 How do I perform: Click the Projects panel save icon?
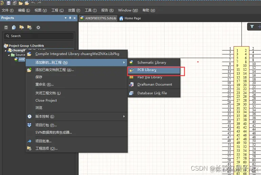pos(6,27)
